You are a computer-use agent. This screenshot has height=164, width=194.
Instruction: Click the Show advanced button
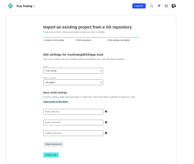pyautogui.click(x=53, y=144)
